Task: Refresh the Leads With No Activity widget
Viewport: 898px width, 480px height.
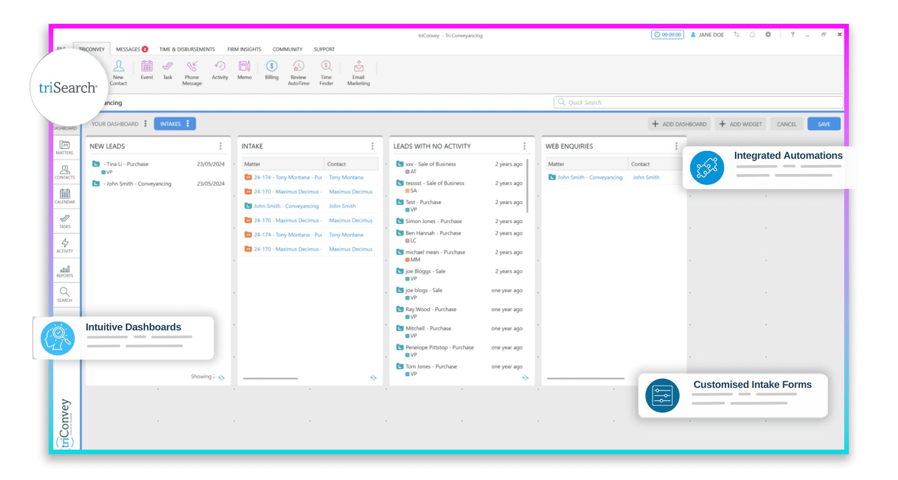Action: point(526,378)
